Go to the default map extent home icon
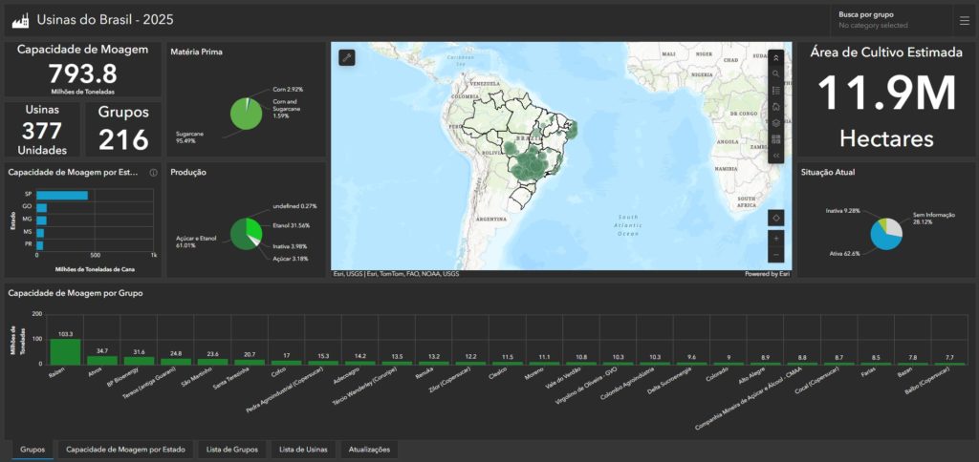The height and width of the screenshot is (462, 979). (x=775, y=107)
